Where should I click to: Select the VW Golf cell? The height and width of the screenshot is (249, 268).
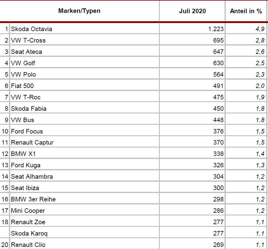pos(23,63)
